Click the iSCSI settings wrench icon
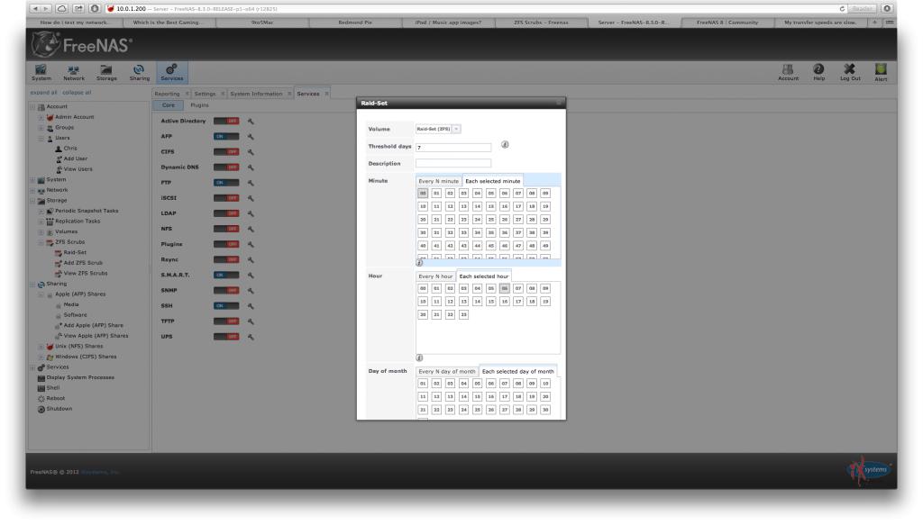Screen dimensions: 923x525 coord(251,198)
